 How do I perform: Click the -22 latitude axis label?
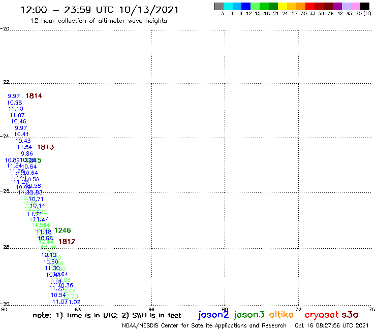5,82
